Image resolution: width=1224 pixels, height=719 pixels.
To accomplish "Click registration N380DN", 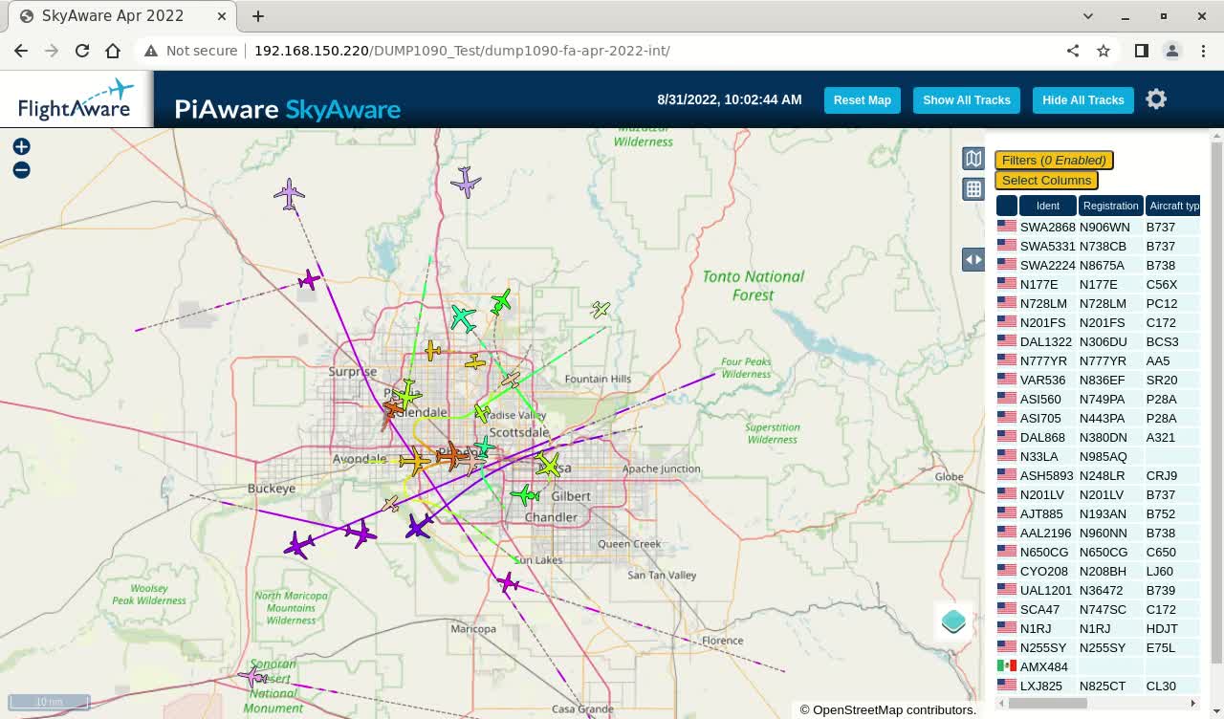I will (1103, 437).
